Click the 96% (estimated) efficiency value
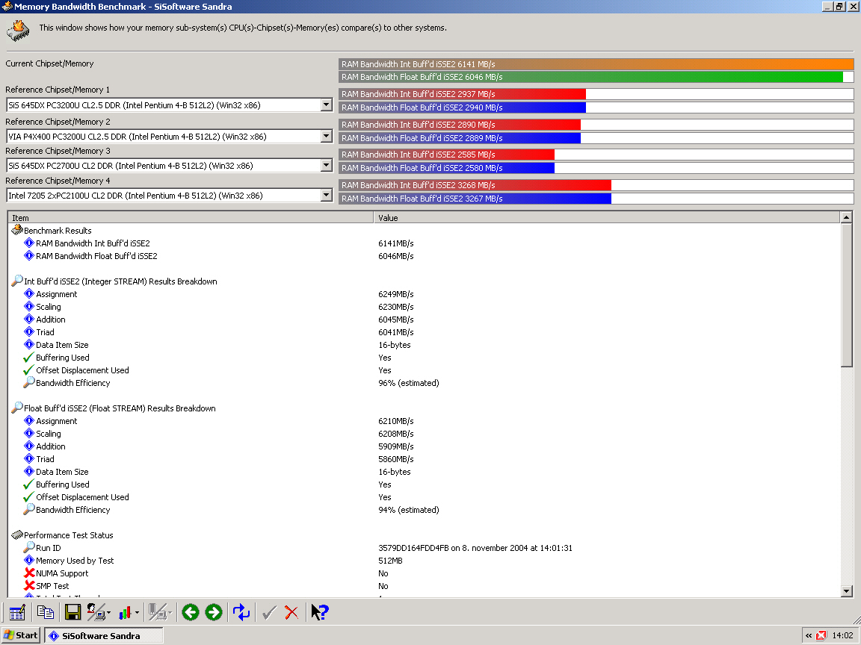The height and width of the screenshot is (645, 861). [409, 383]
